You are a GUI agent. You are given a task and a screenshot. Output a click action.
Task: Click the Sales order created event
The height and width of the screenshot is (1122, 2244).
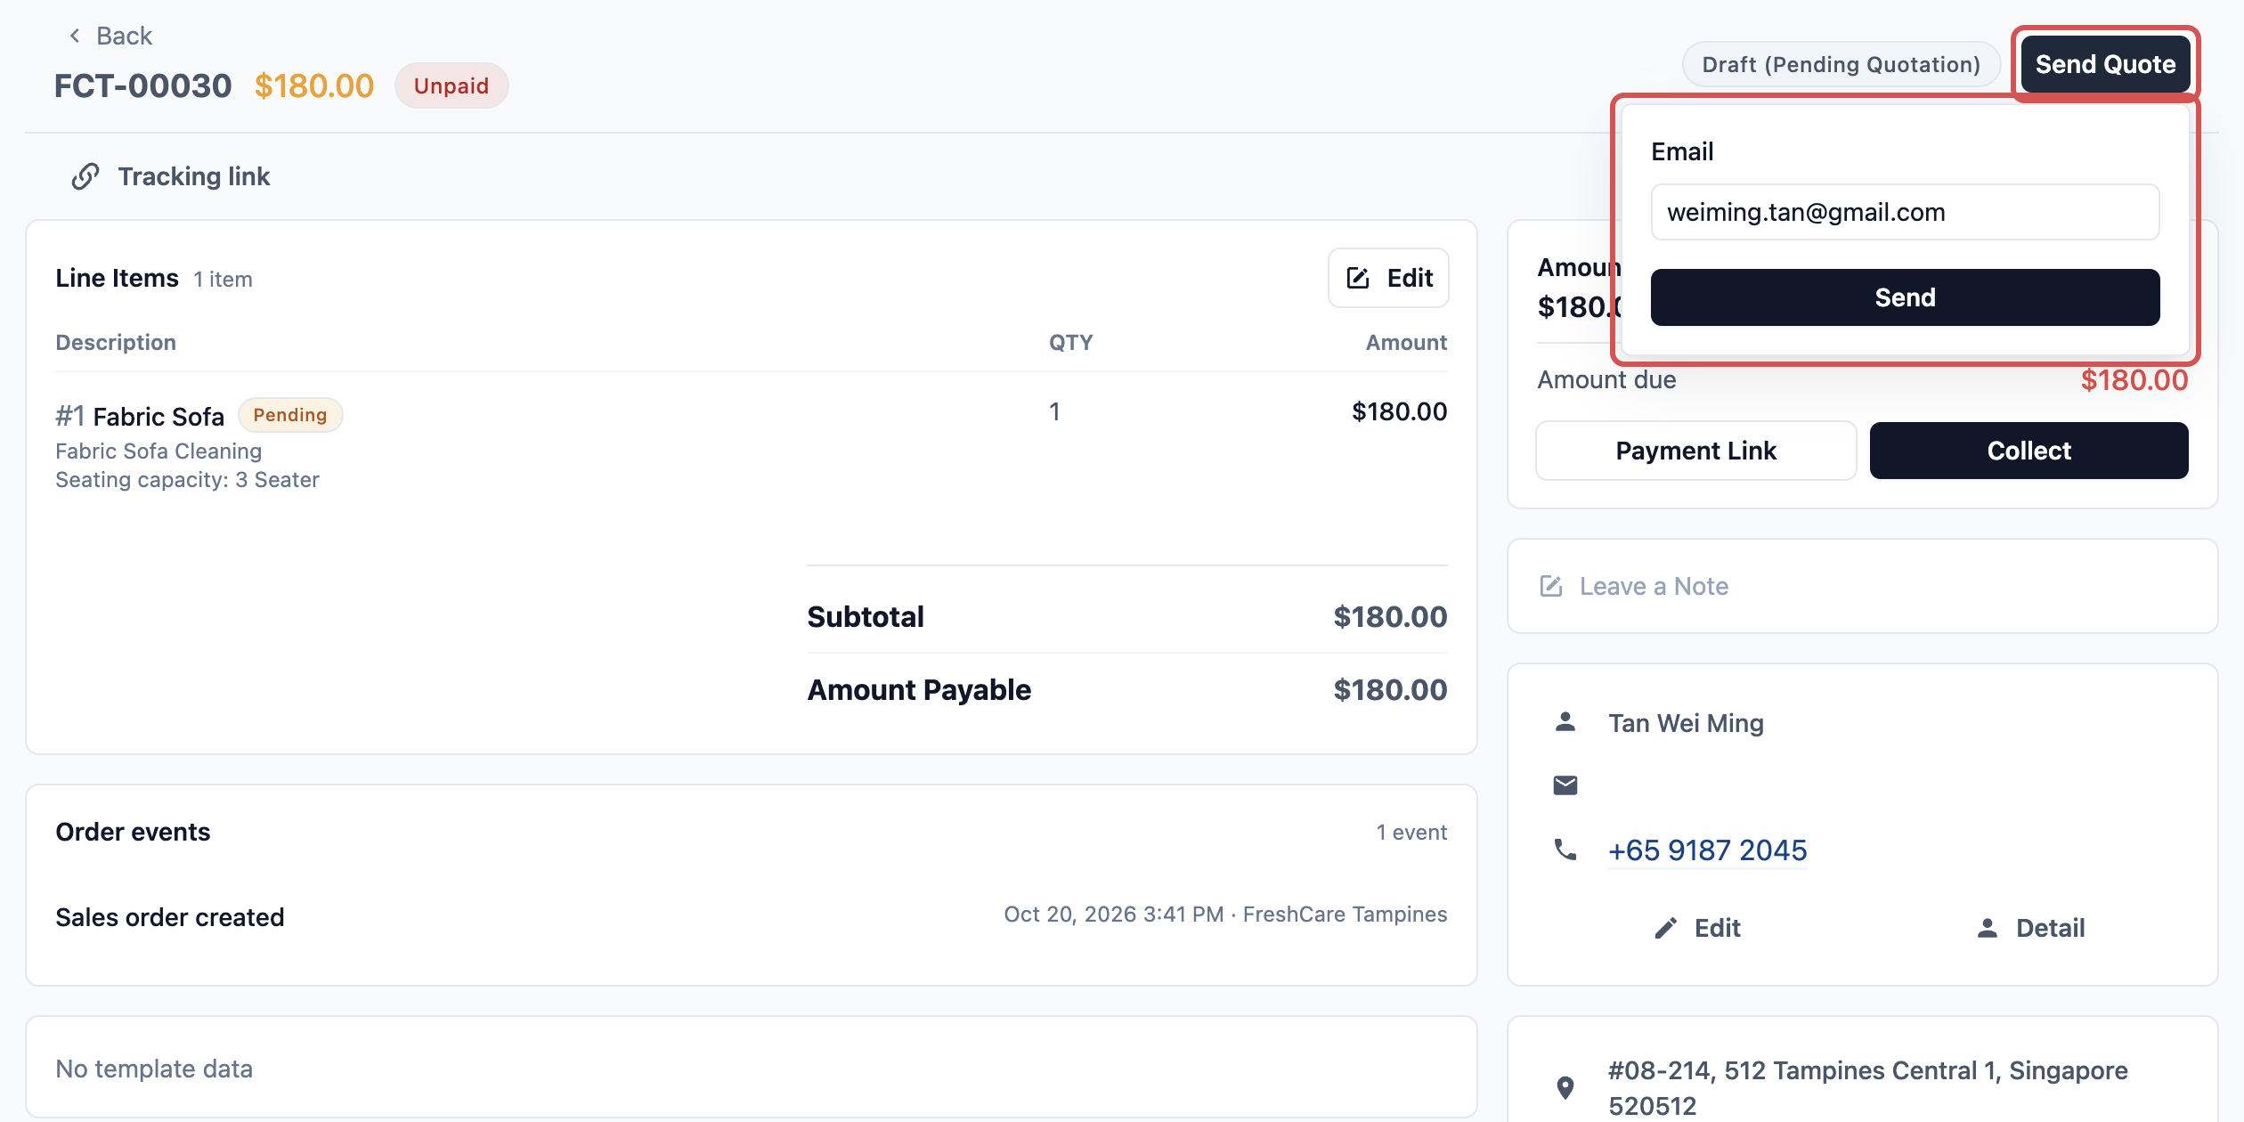point(169,917)
